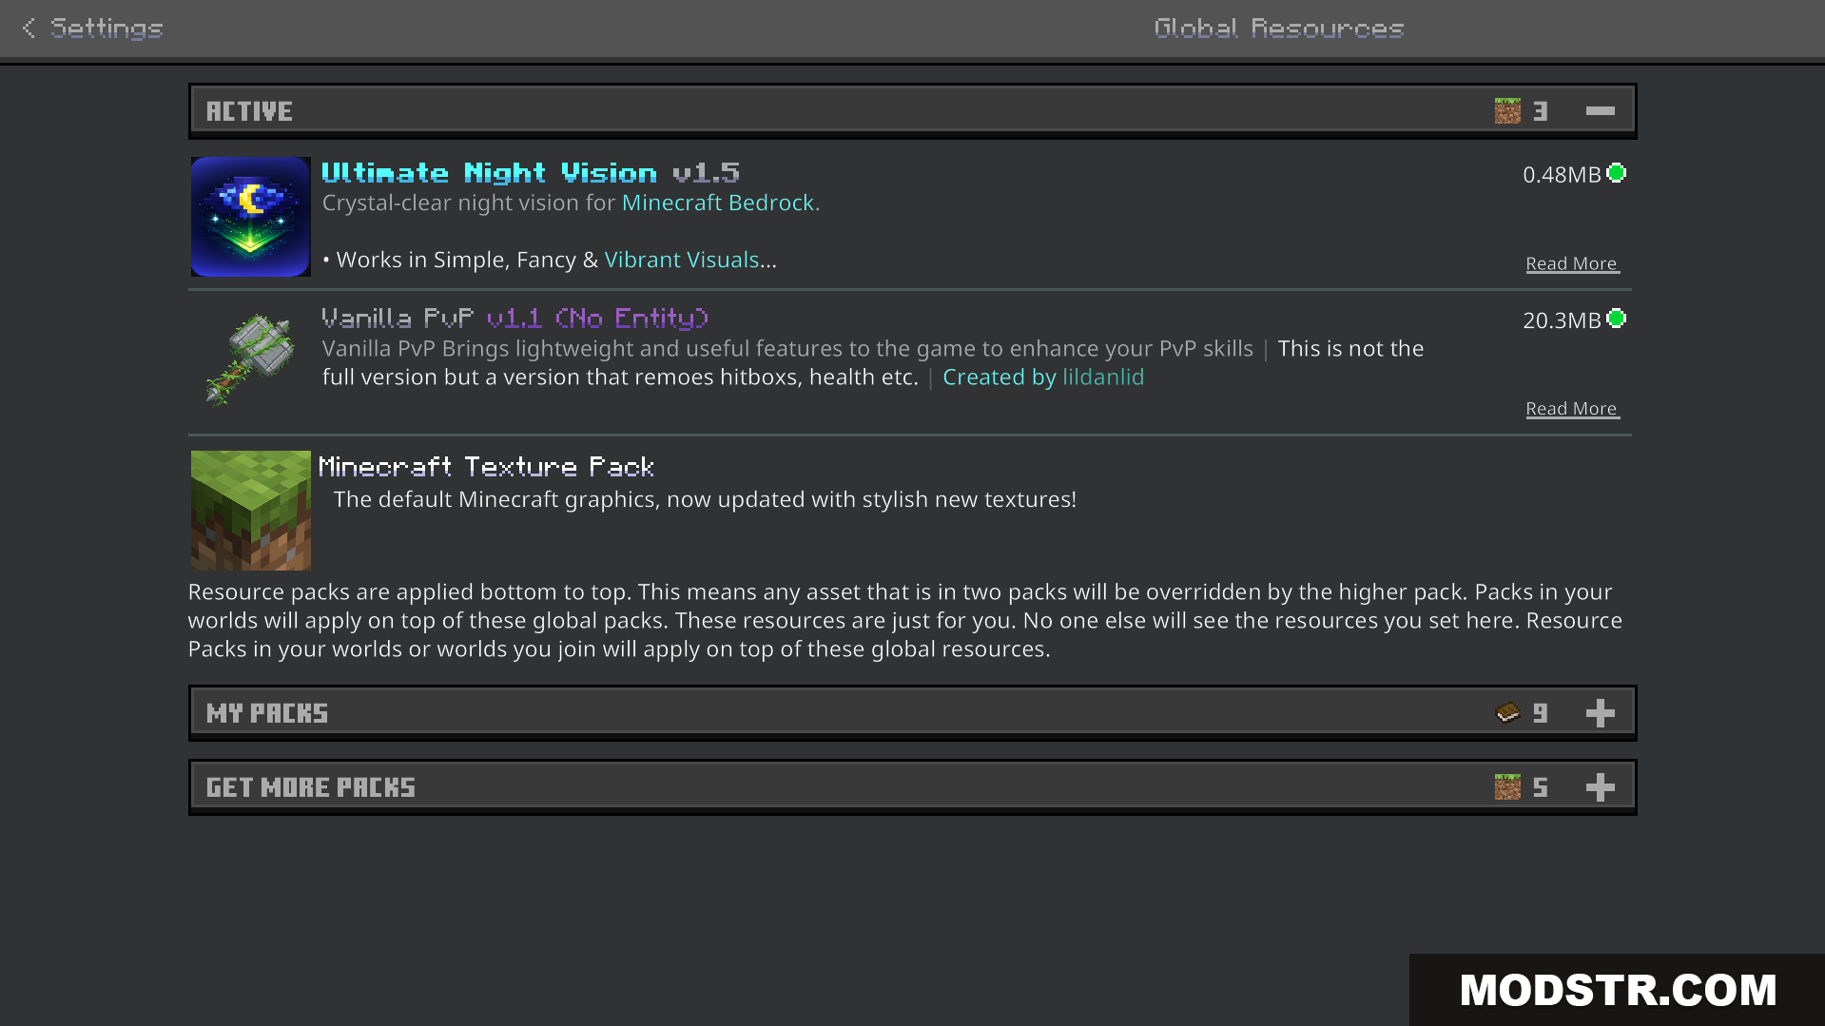
Task: Click the MY PACKS header label
Action: 267,713
